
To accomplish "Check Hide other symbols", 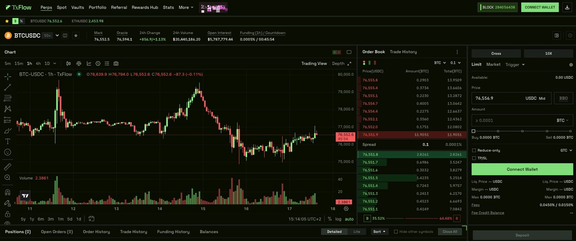I will pyautogui.click(x=396, y=232).
